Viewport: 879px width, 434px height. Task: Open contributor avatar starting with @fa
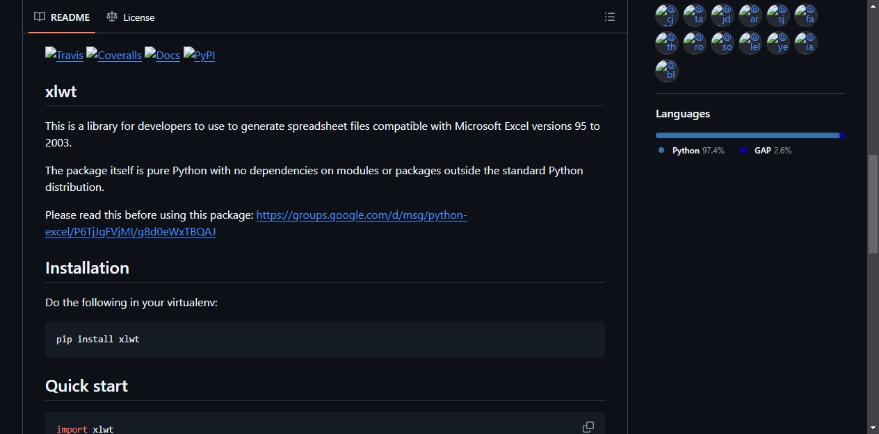[806, 15]
